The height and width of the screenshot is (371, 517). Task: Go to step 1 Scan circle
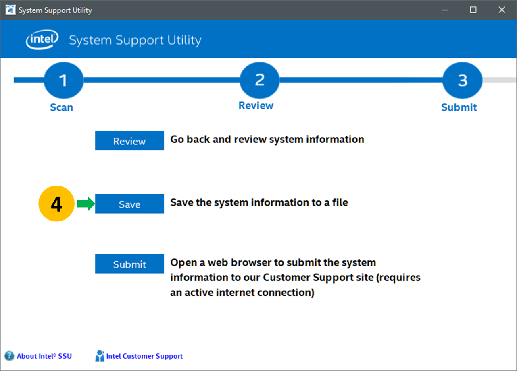point(63,80)
